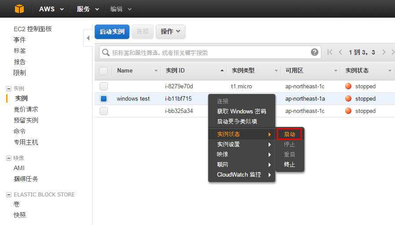Sort ascending arrow on 实例 ID column

coord(222,70)
